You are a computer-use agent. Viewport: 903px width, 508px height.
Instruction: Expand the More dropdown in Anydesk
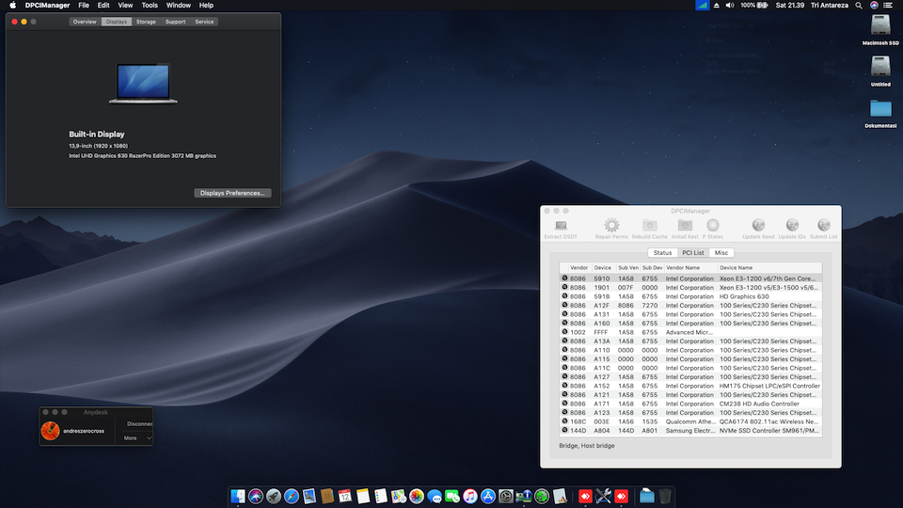tap(137, 438)
